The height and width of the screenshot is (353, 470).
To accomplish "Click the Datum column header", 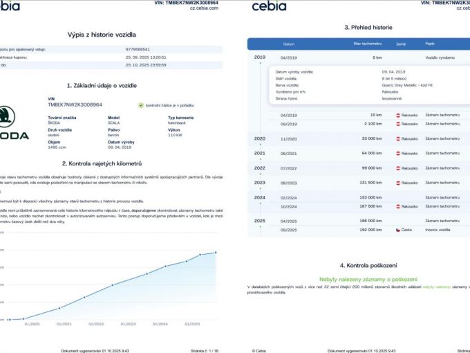I will [x=289, y=44].
